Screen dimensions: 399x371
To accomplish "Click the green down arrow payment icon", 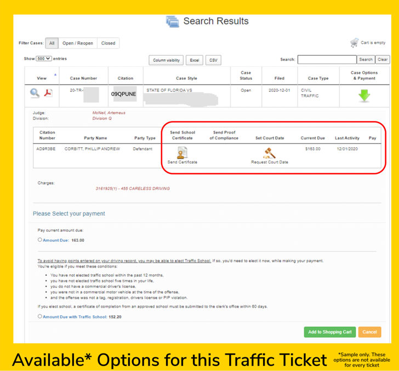I will (364, 96).
